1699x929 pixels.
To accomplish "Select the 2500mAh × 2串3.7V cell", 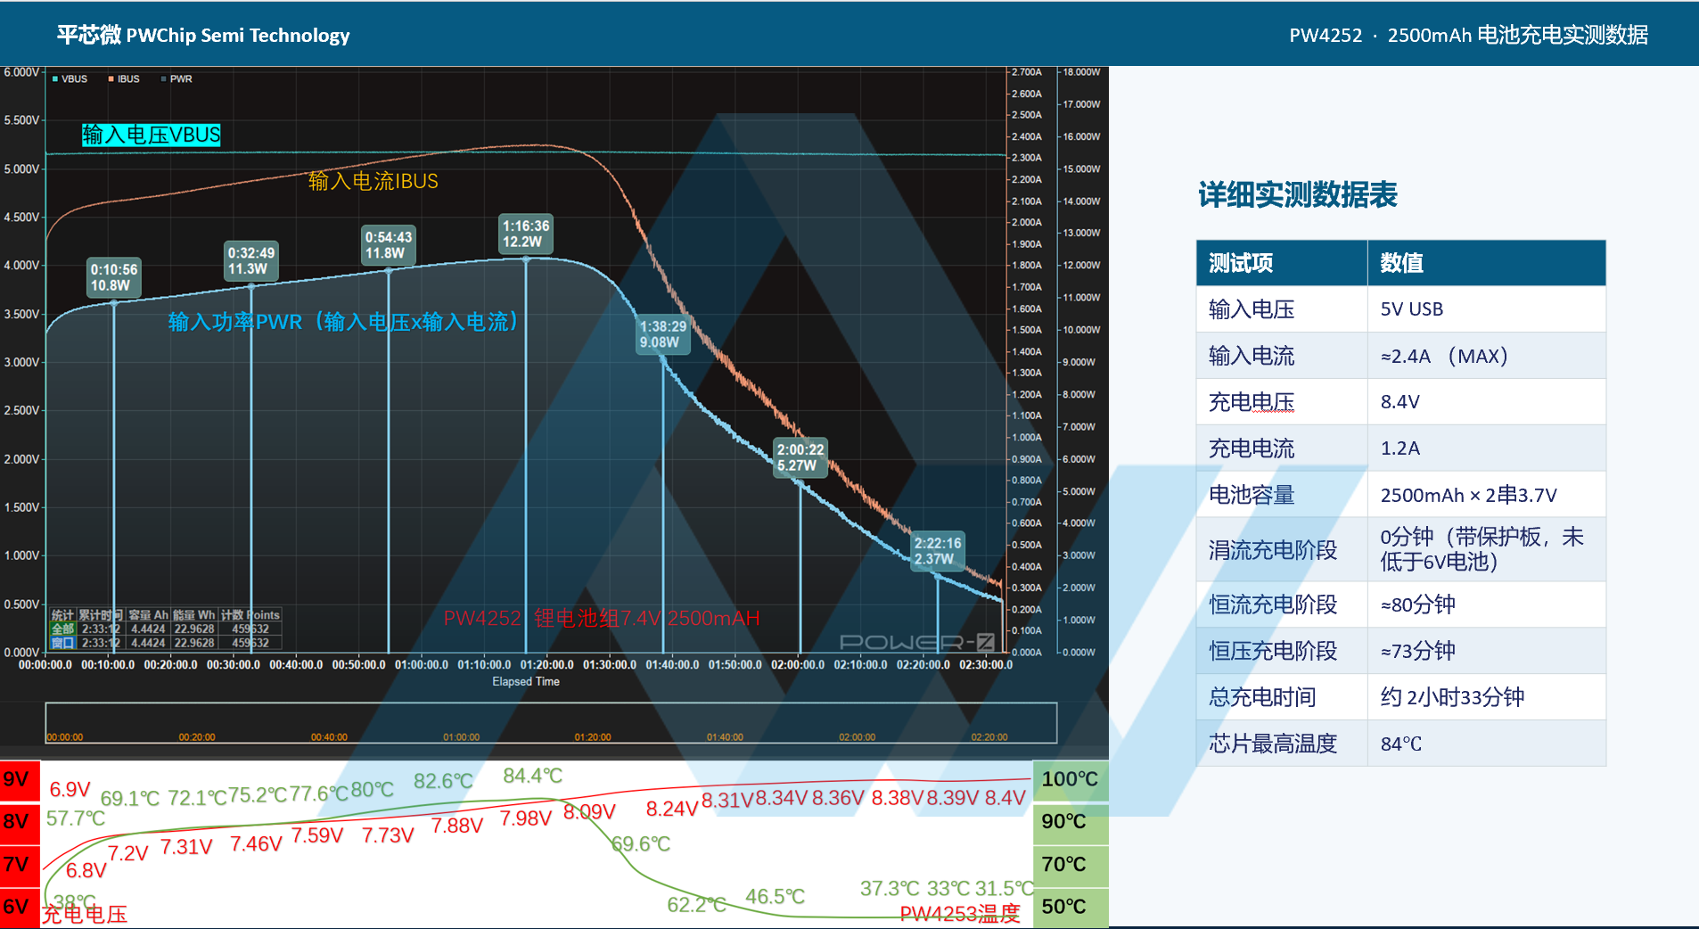I will point(1487,495).
